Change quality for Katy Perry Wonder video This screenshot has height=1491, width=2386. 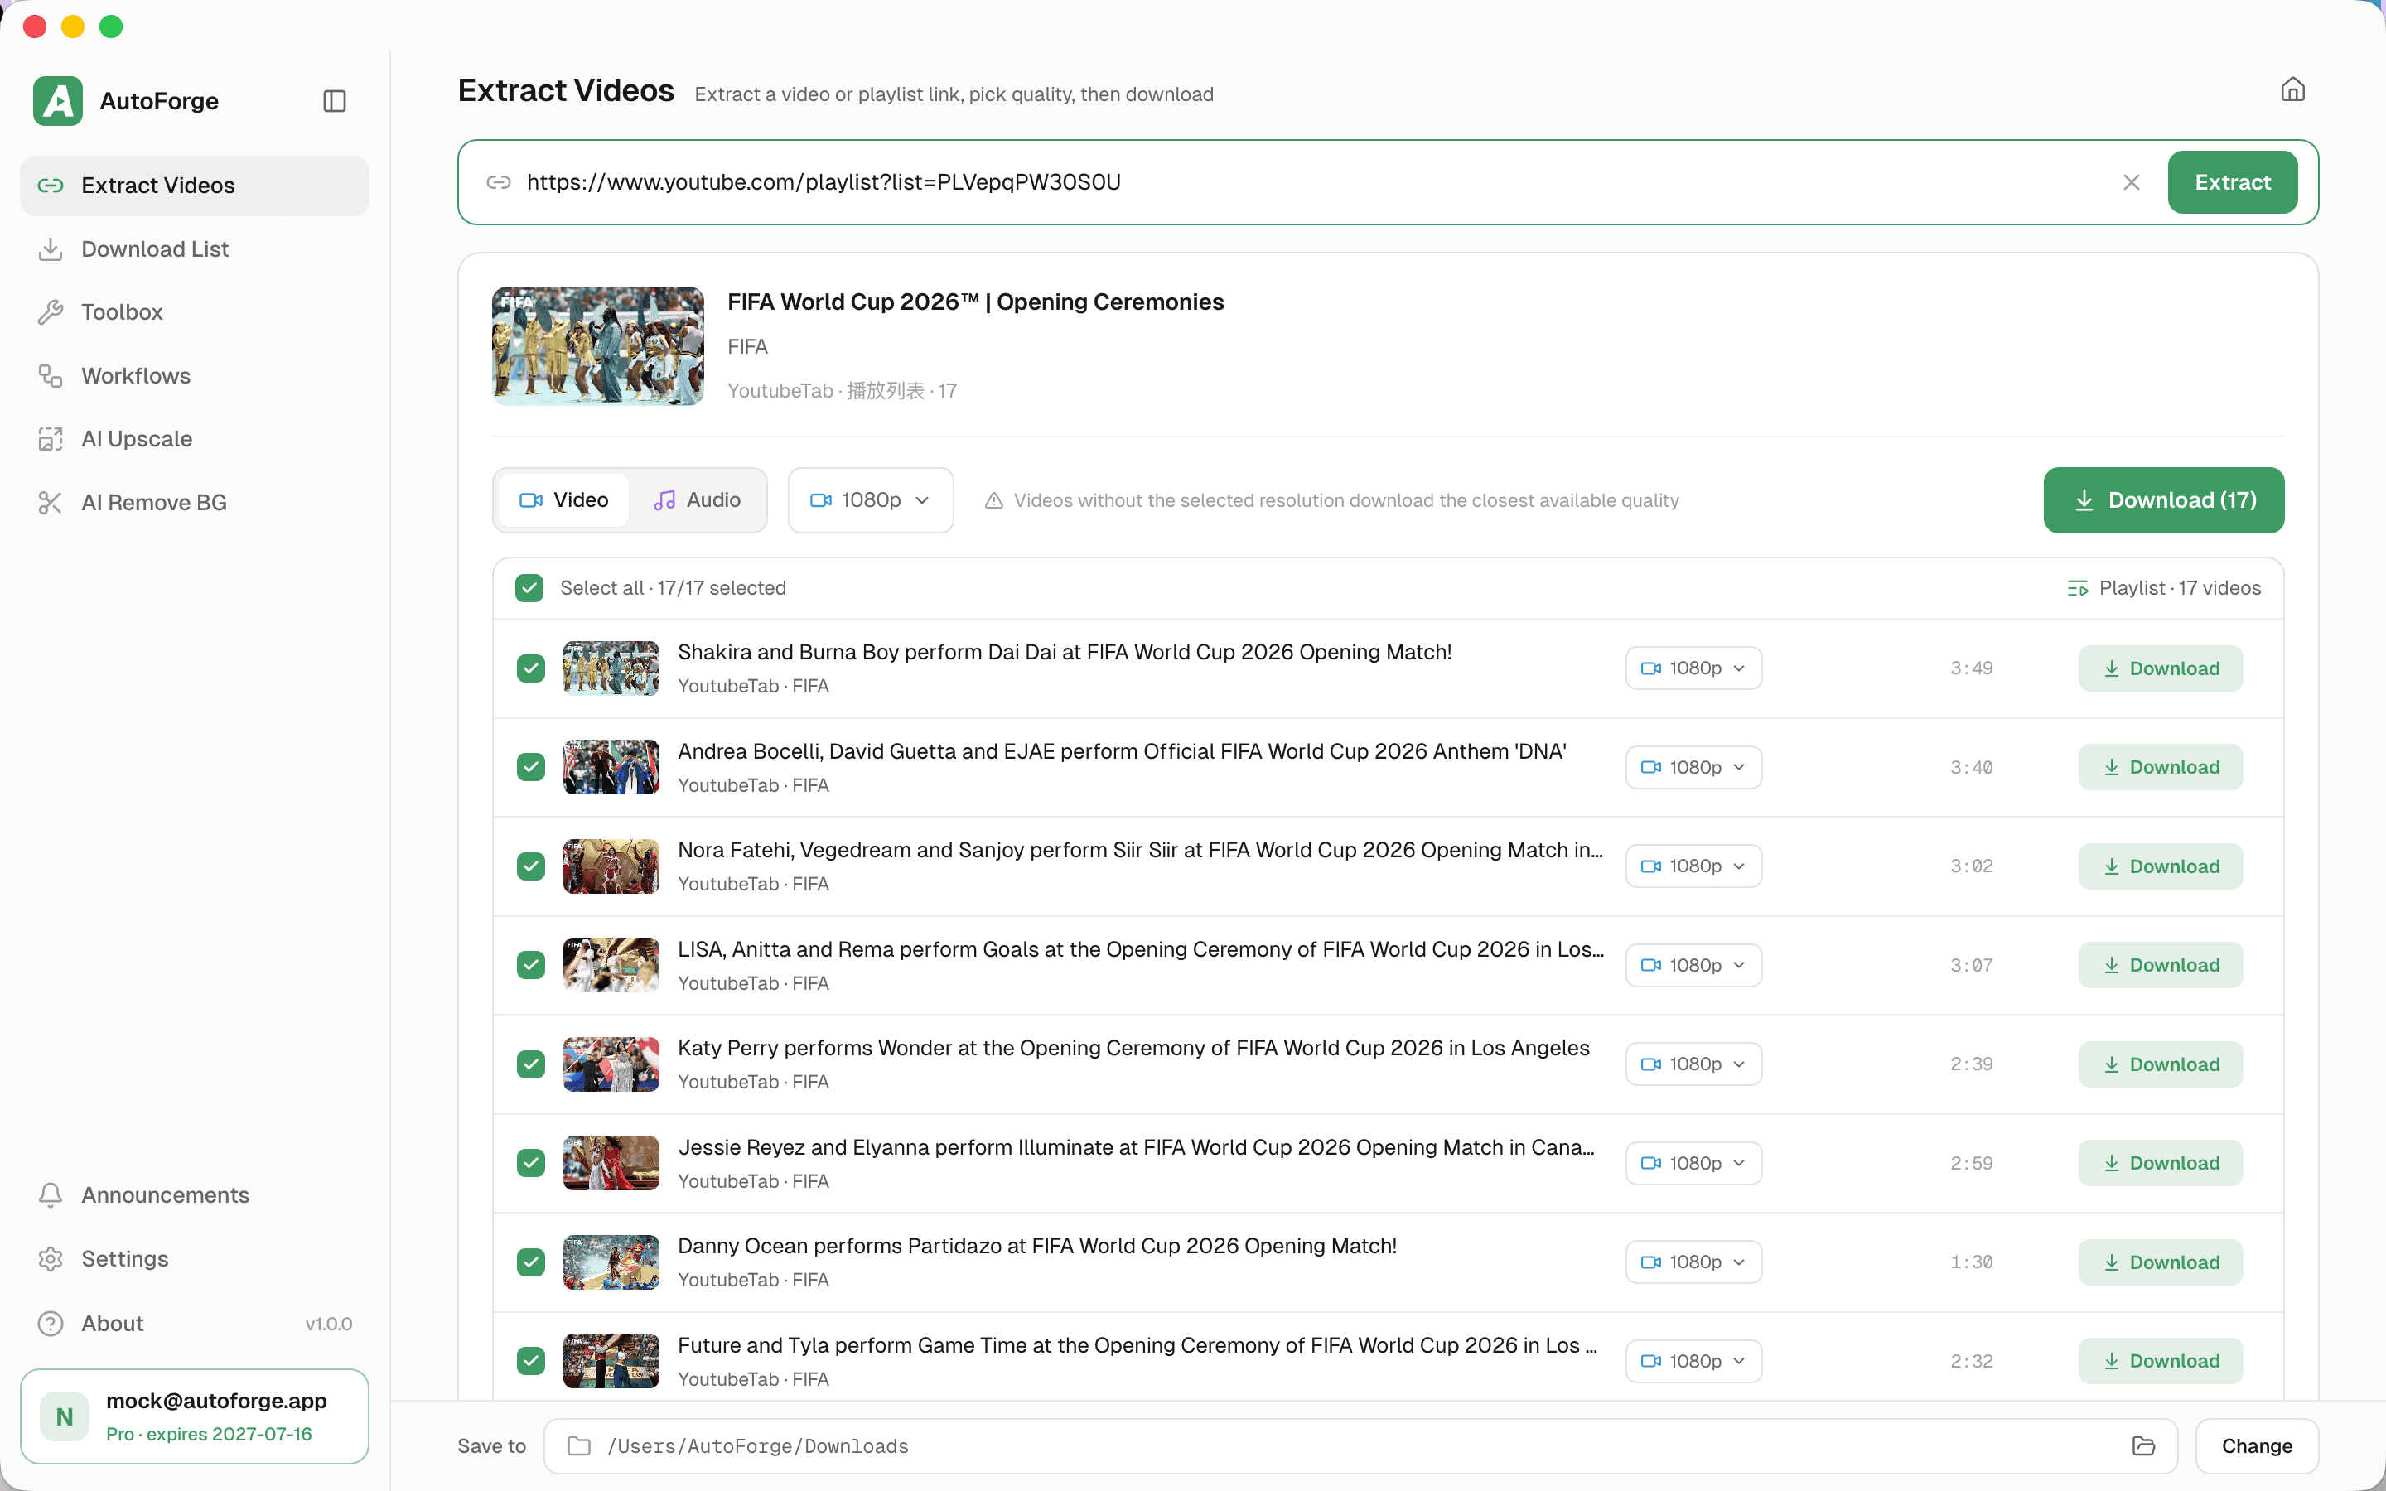click(x=1694, y=1064)
